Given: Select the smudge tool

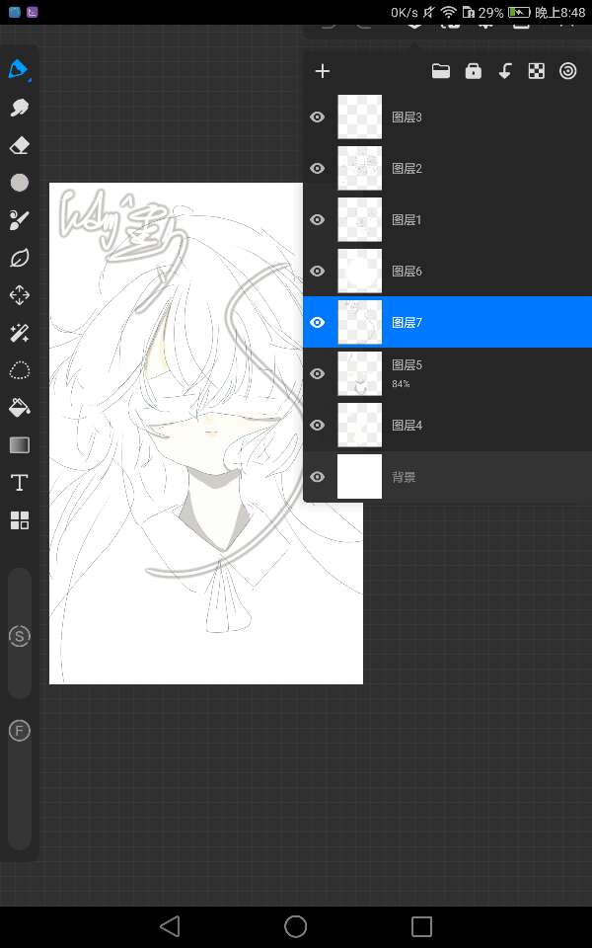Looking at the screenshot, I should click(x=19, y=108).
